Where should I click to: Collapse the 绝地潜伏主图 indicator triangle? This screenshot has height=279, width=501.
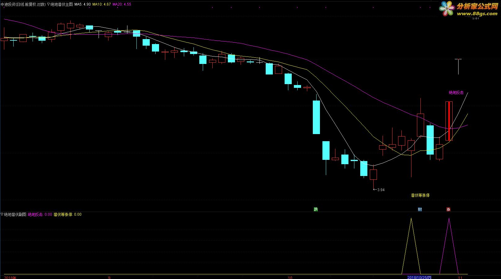pos(48,4)
